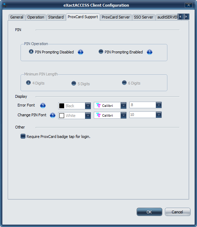Click the Error Font label

(26, 105)
